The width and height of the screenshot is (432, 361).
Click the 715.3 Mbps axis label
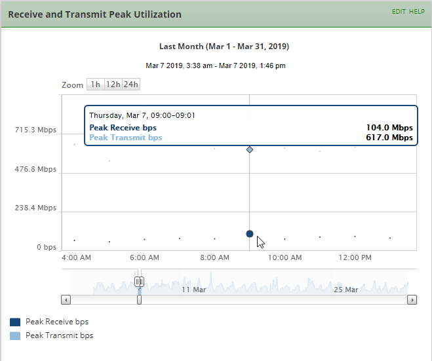pos(35,130)
